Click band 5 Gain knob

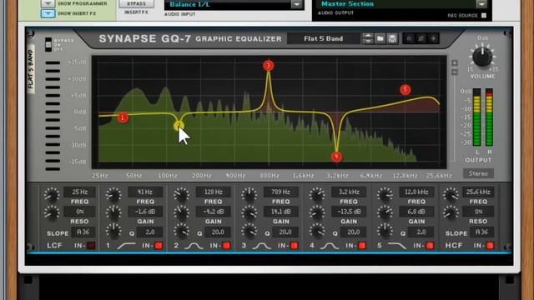pyautogui.click(x=385, y=213)
